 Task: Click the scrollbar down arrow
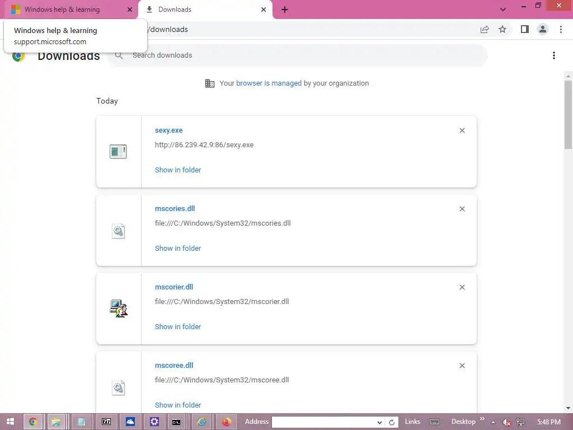coord(568,408)
